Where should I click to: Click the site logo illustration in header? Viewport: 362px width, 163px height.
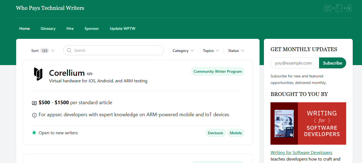pos(338,8)
